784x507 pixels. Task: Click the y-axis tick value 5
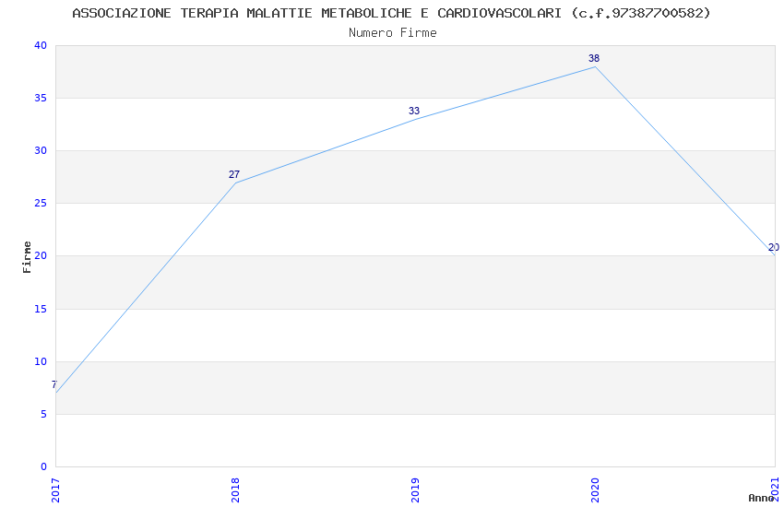coord(44,414)
